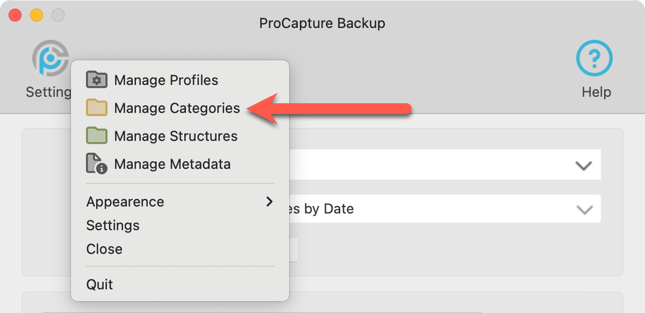Viewport: 645px width, 313px height.
Task: Open Help via the question mark icon
Action: 594,58
